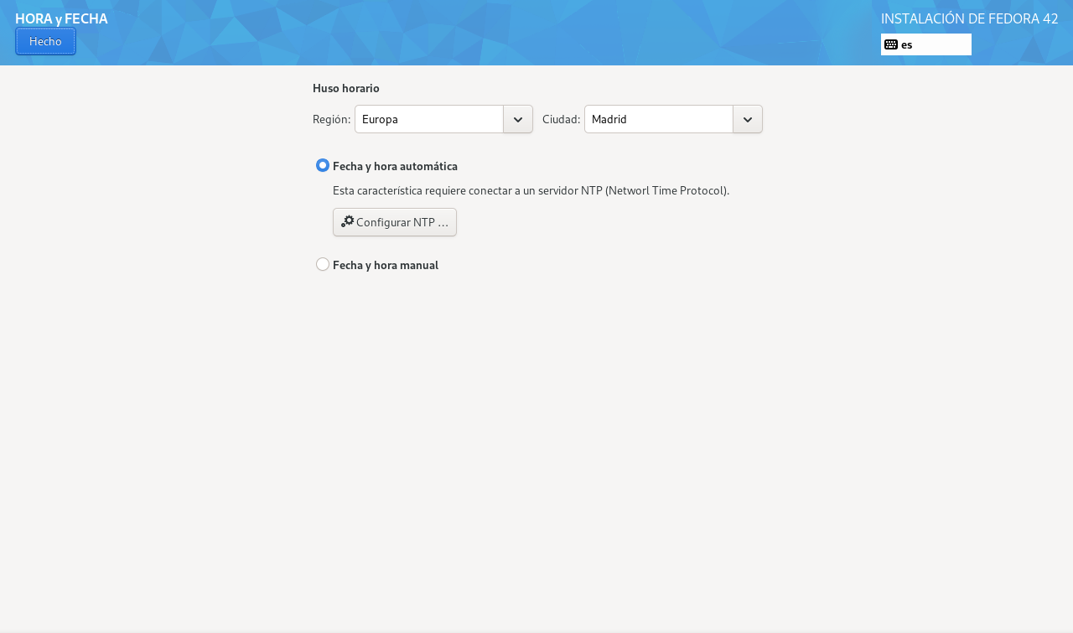Click the INSTALACIÓN DE FEDORA 42 heading
The width and height of the screenshot is (1073, 633).
coord(969,18)
